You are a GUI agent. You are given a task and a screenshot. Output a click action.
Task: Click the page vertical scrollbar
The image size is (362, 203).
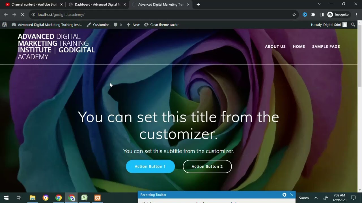point(360,56)
